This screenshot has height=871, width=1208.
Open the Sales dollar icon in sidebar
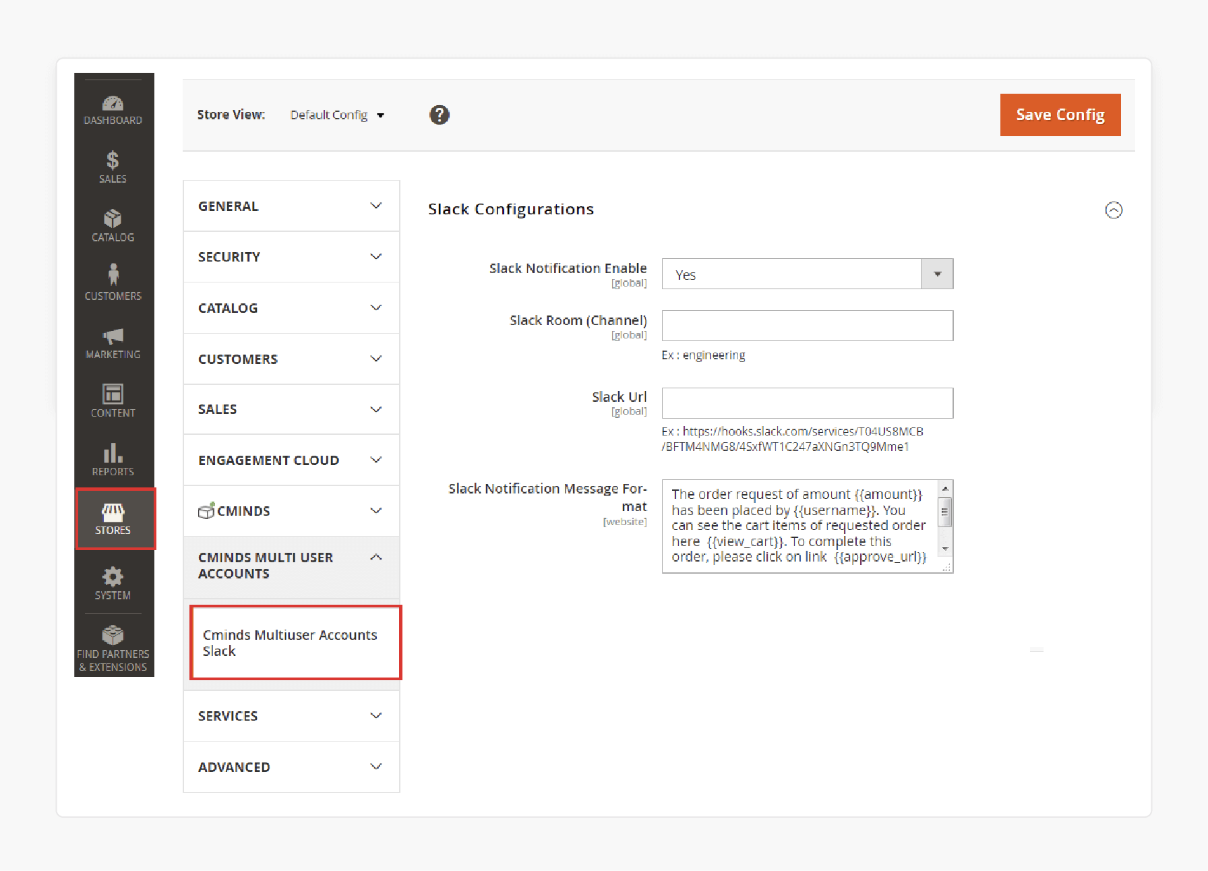pyautogui.click(x=113, y=168)
